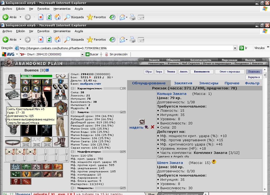
Task: Click the Отчет о переводах button
Action: coord(230,72)
